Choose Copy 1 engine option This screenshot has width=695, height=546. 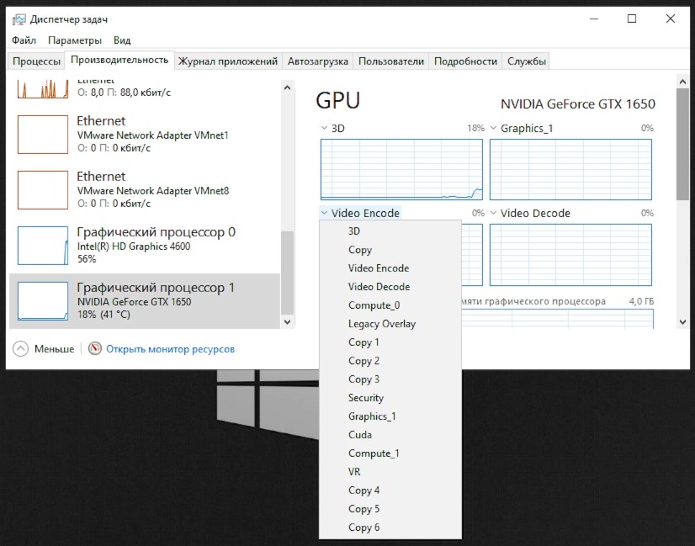(x=390, y=342)
